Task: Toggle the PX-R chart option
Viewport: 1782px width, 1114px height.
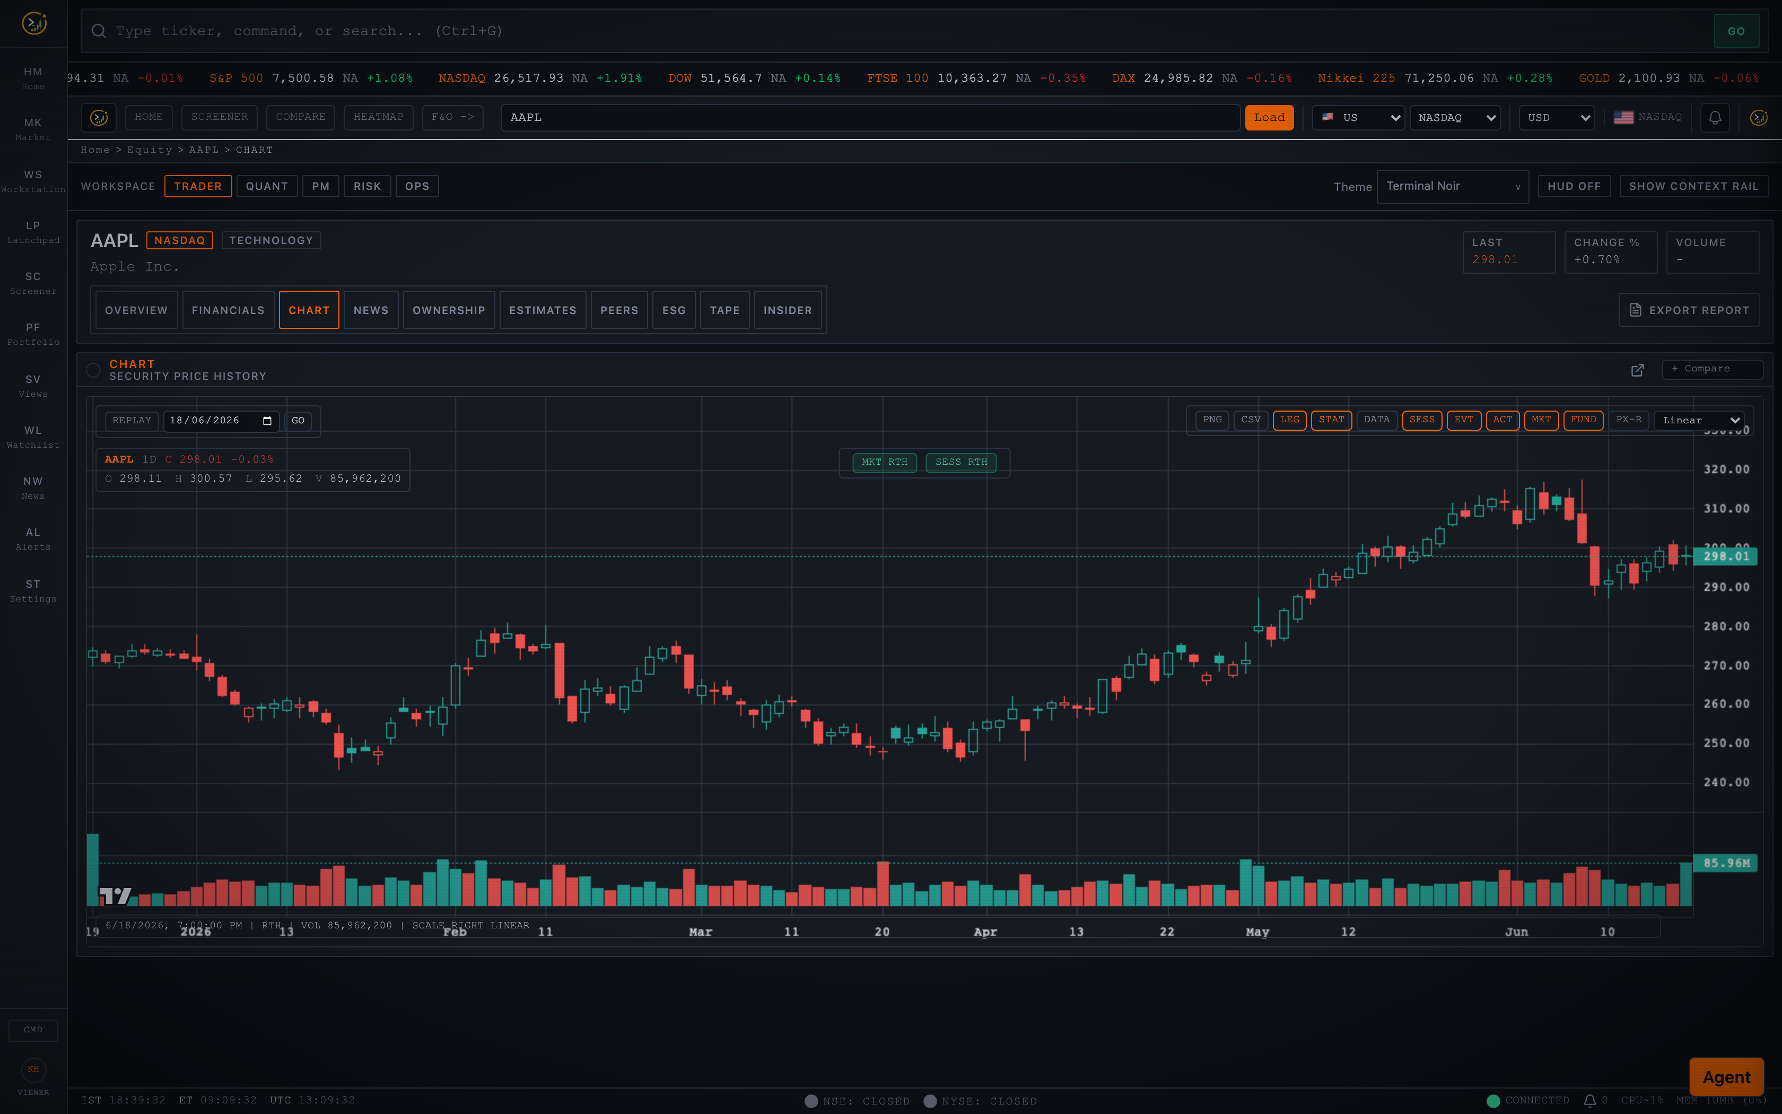Action: [1628, 420]
